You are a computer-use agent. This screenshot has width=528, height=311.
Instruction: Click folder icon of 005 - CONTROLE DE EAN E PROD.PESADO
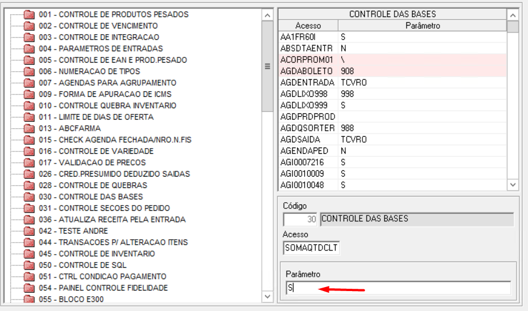click(x=29, y=60)
